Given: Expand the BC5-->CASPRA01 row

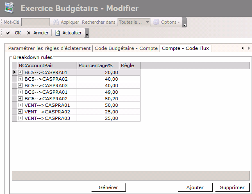Looking at the screenshot, I should 20,72.
